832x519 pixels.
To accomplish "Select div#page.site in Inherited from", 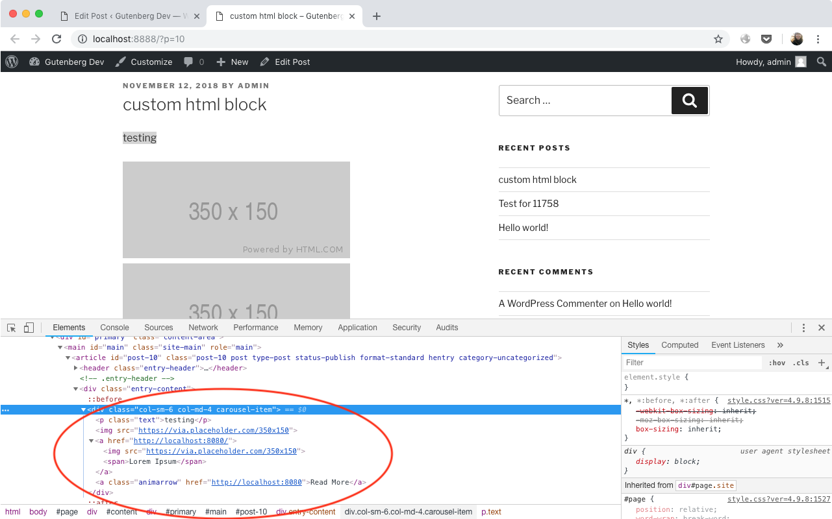I will (706, 485).
